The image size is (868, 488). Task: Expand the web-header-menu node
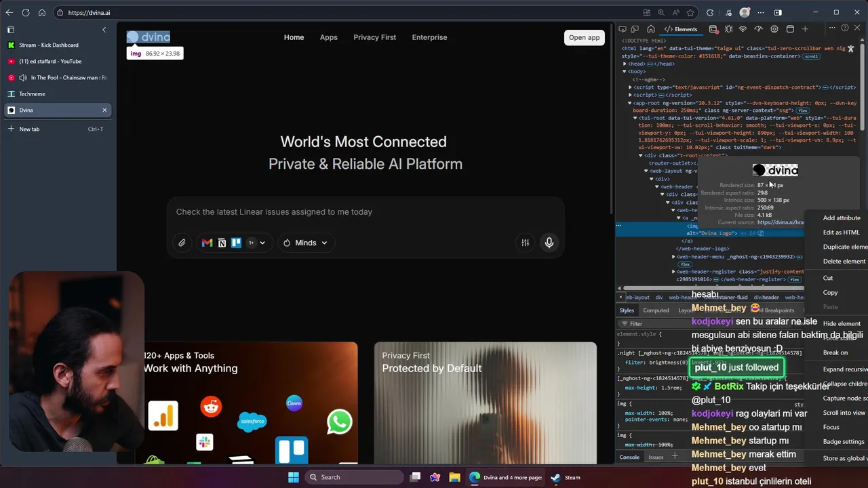(x=673, y=257)
